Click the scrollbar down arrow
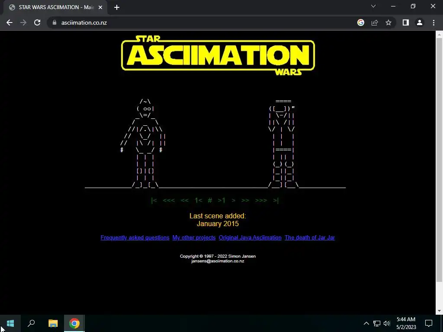Image resolution: width=443 pixels, height=332 pixels. pos(439,311)
